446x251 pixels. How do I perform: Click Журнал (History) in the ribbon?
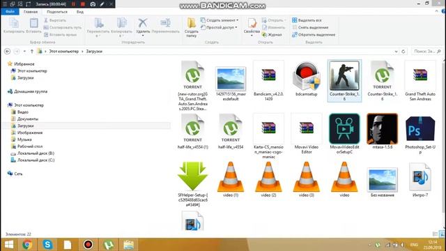[272, 35]
